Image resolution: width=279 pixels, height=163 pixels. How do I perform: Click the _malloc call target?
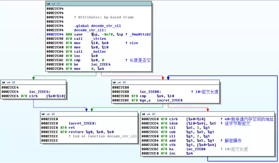point(99,52)
